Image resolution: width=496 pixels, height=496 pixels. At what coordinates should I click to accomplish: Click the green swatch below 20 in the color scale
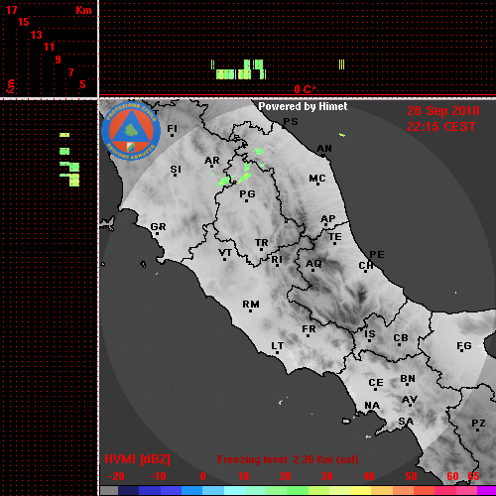pos(298,491)
